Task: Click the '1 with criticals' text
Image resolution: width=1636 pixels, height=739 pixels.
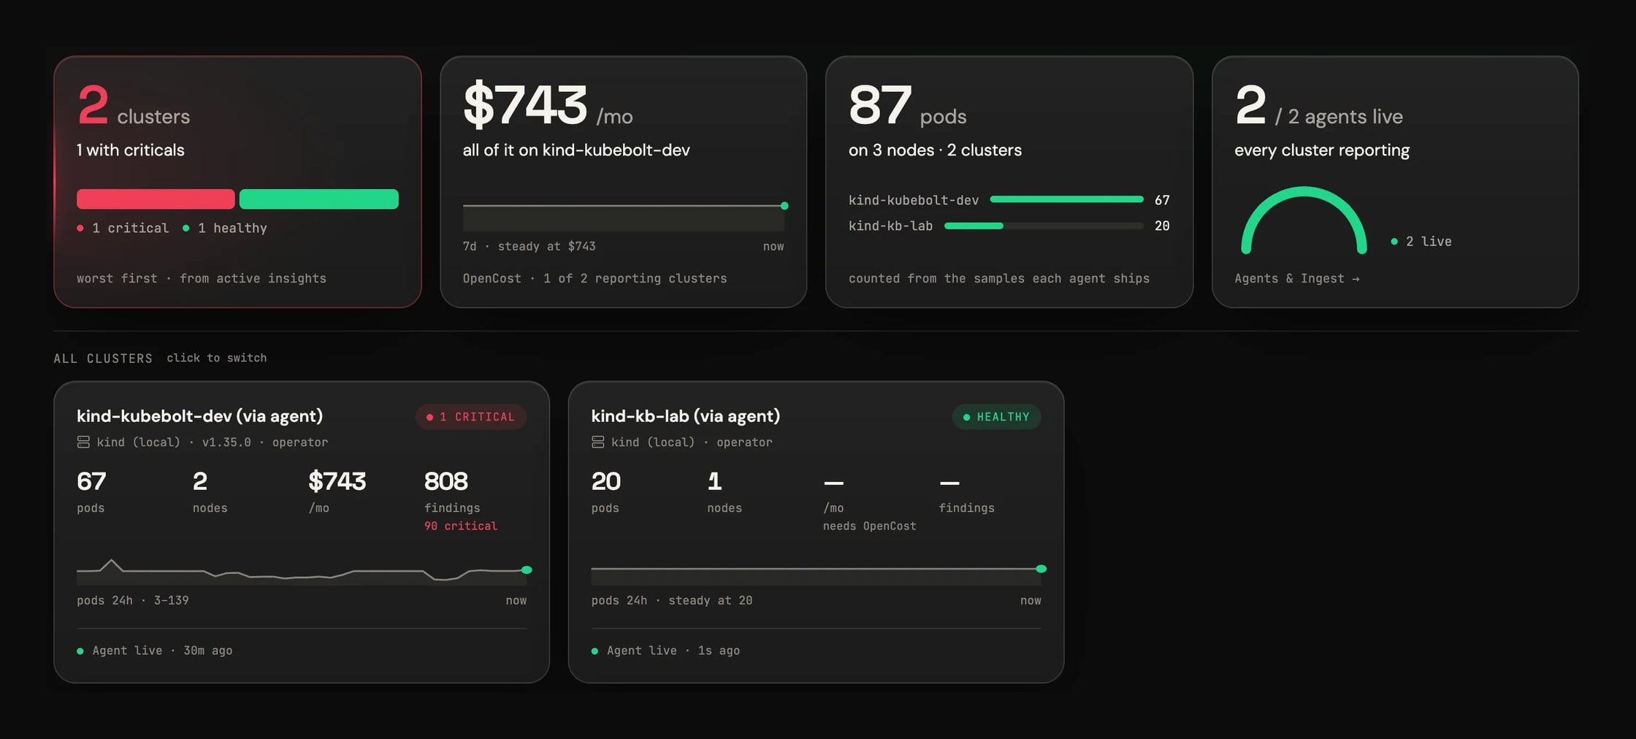Action: point(130,150)
